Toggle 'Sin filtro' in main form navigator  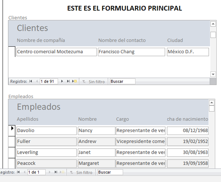pos(81,172)
